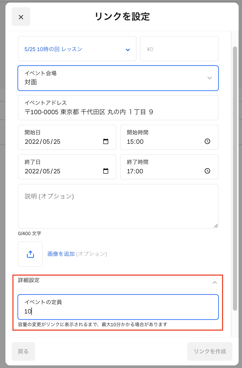Open the 終了日 date picker calendar icon
Screen dimensions: 242x368
coord(106,171)
